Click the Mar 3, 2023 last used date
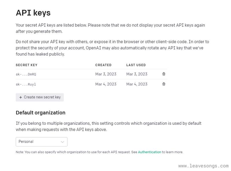 click(x=137, y=74)
